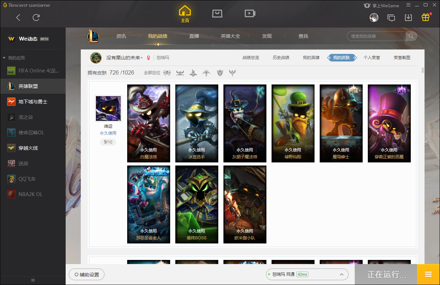This screenshot has height=285, width=440.
Task: Open the 冰壶选手 skin card
Action: click(197, 123)
